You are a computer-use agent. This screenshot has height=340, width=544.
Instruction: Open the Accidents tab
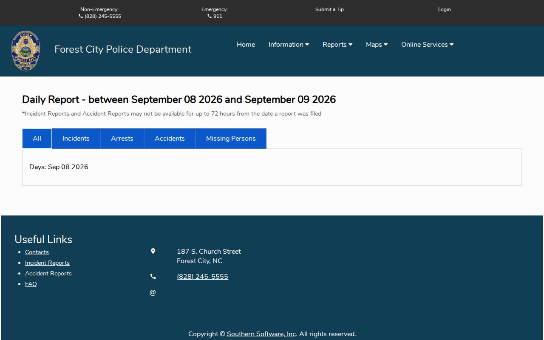pos(170,139)
